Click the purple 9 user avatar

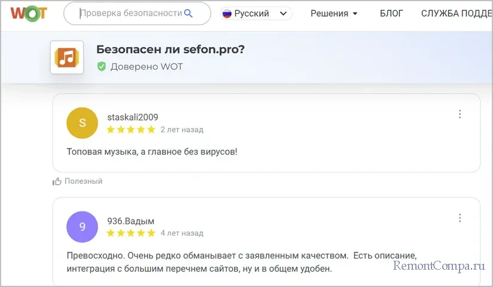(x=82, y=227)
